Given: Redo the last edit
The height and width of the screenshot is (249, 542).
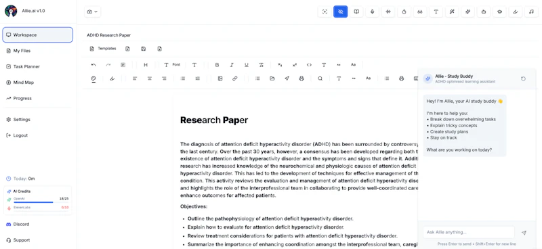Looking at the screenshot, I should click(108, 64).
